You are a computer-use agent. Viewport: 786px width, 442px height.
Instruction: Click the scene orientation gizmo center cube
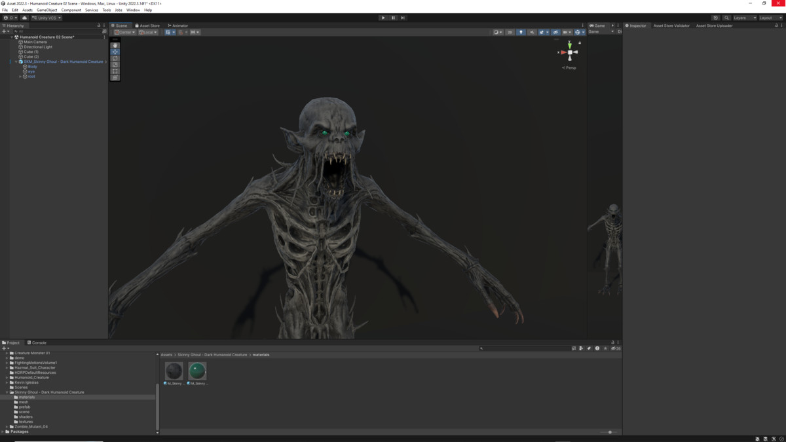570,52
